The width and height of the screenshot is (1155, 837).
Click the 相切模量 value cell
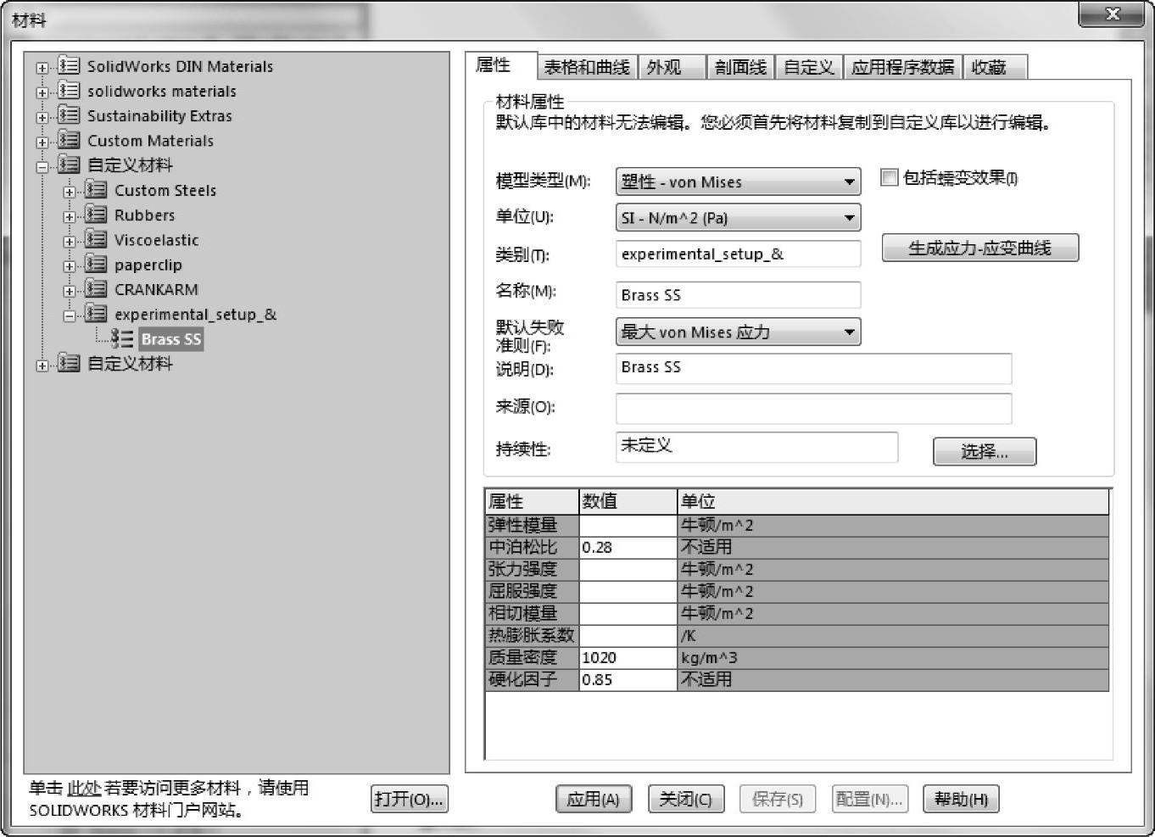pos(628,613)
